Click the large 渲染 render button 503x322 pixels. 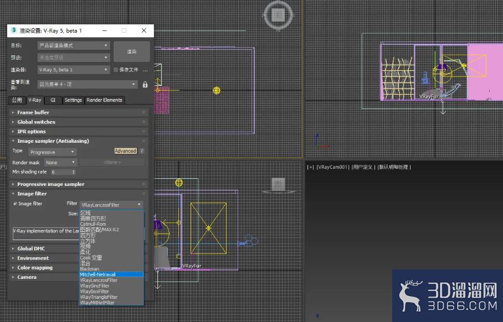[x=131, y=51]
